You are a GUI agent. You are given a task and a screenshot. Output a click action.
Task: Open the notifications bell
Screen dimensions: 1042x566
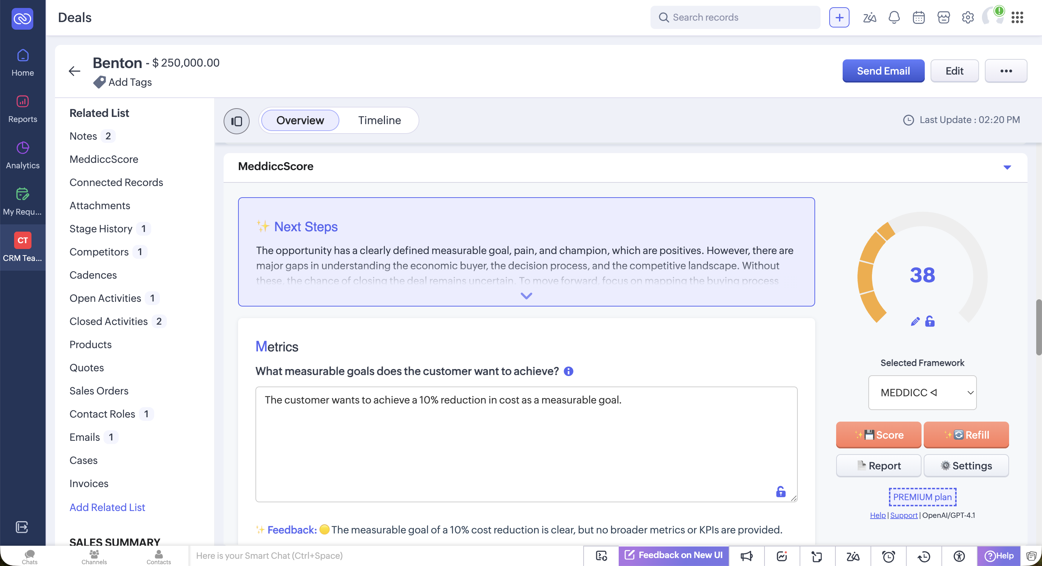[x=894, y=17]
